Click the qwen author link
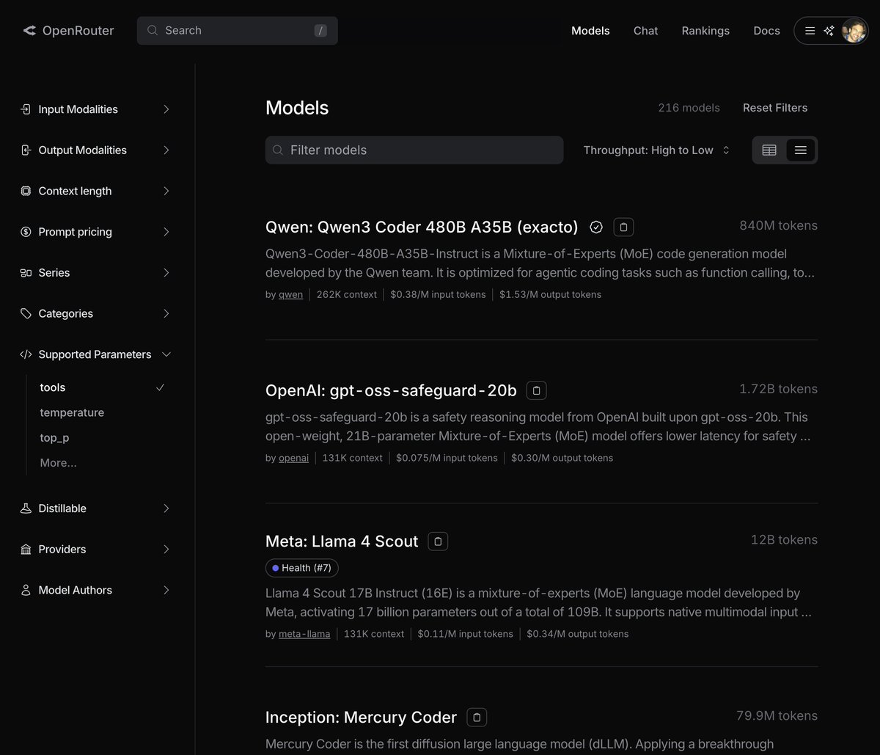880x755 pixels. [x=290, y=295]
